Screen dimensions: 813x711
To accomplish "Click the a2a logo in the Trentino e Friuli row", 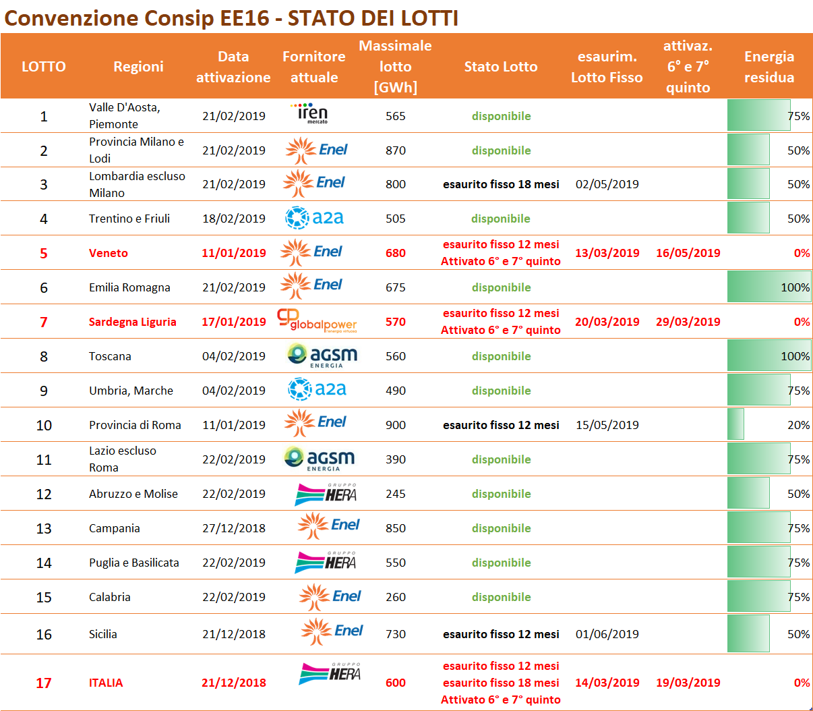I will click(x=314, y=218).
